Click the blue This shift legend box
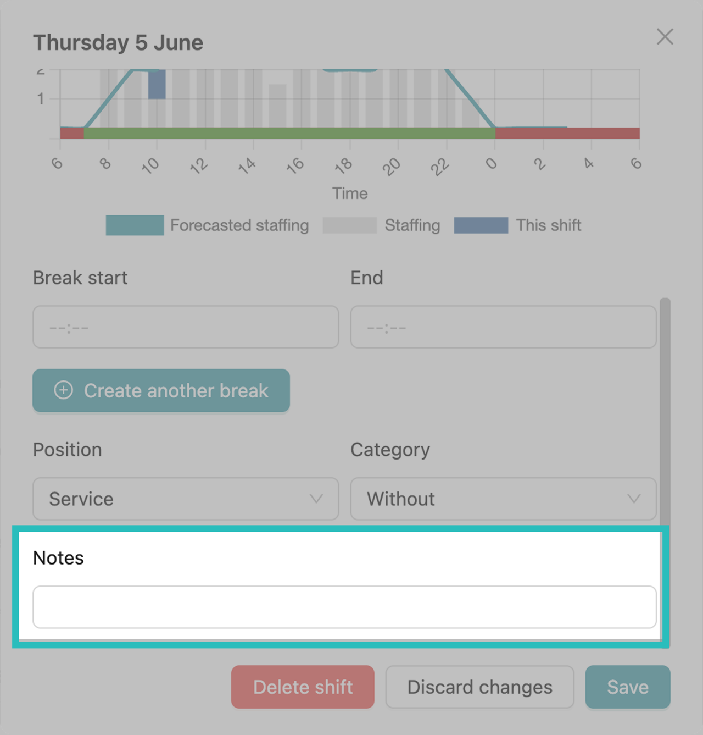This screenshot has width=703, height=735. click(481, 225)
